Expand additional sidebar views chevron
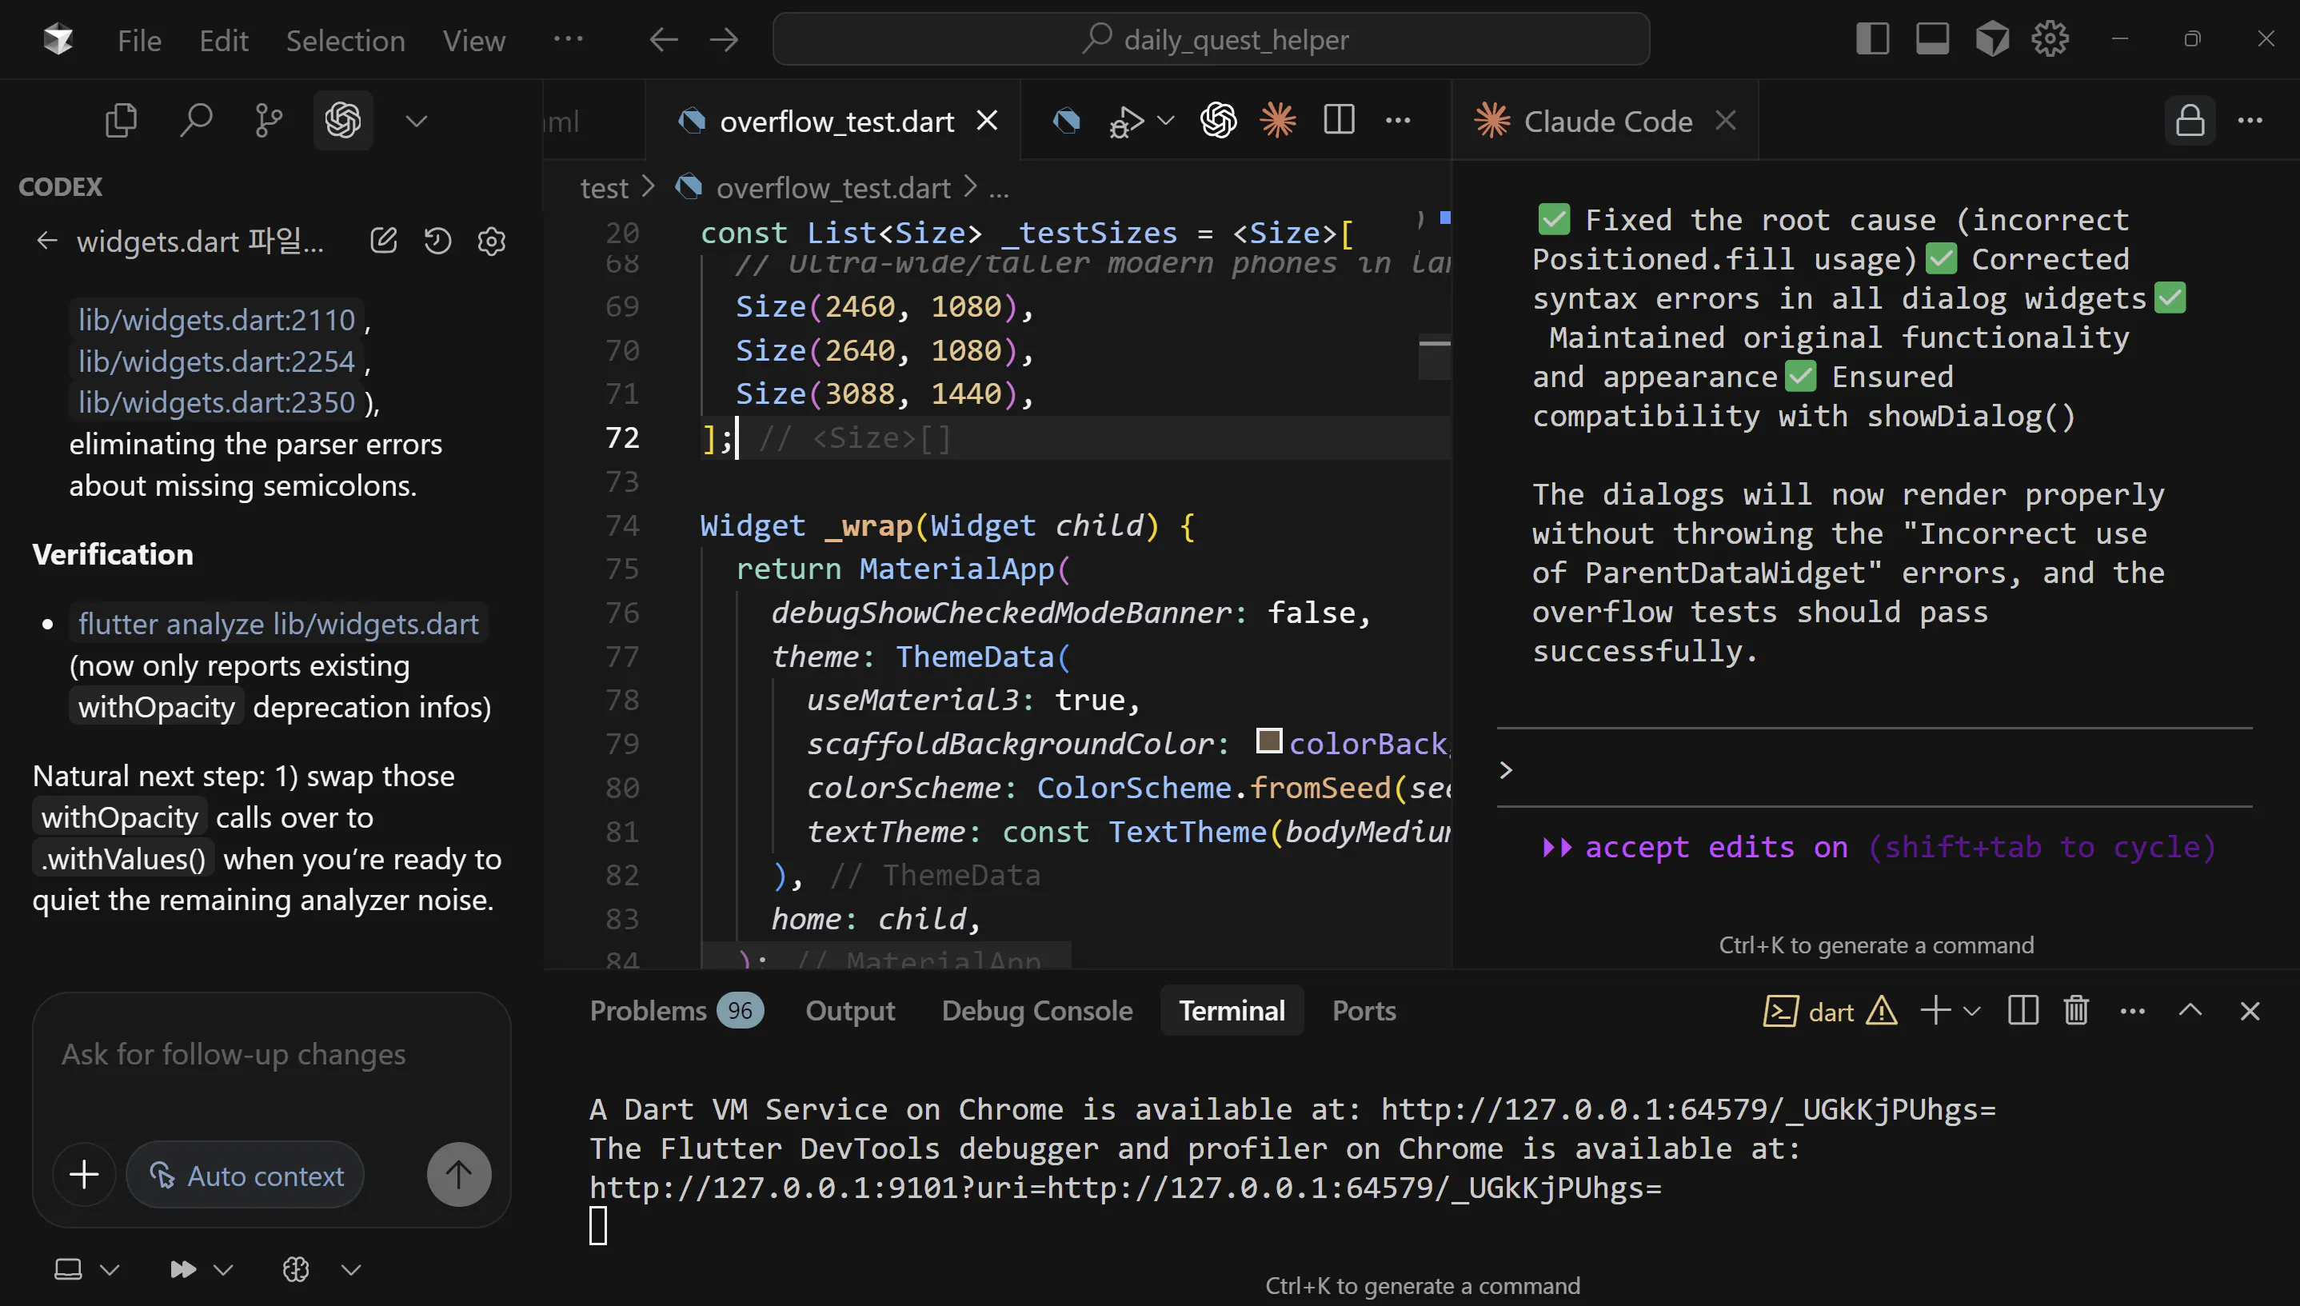Screen dimensions: 2300x1306 tap(416, 121)
